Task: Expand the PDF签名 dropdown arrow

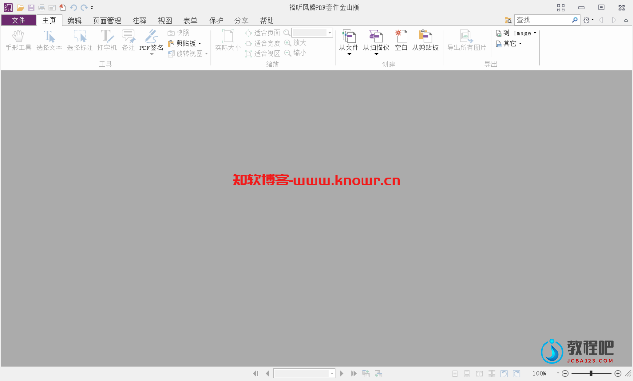Action: click(151, 54)
